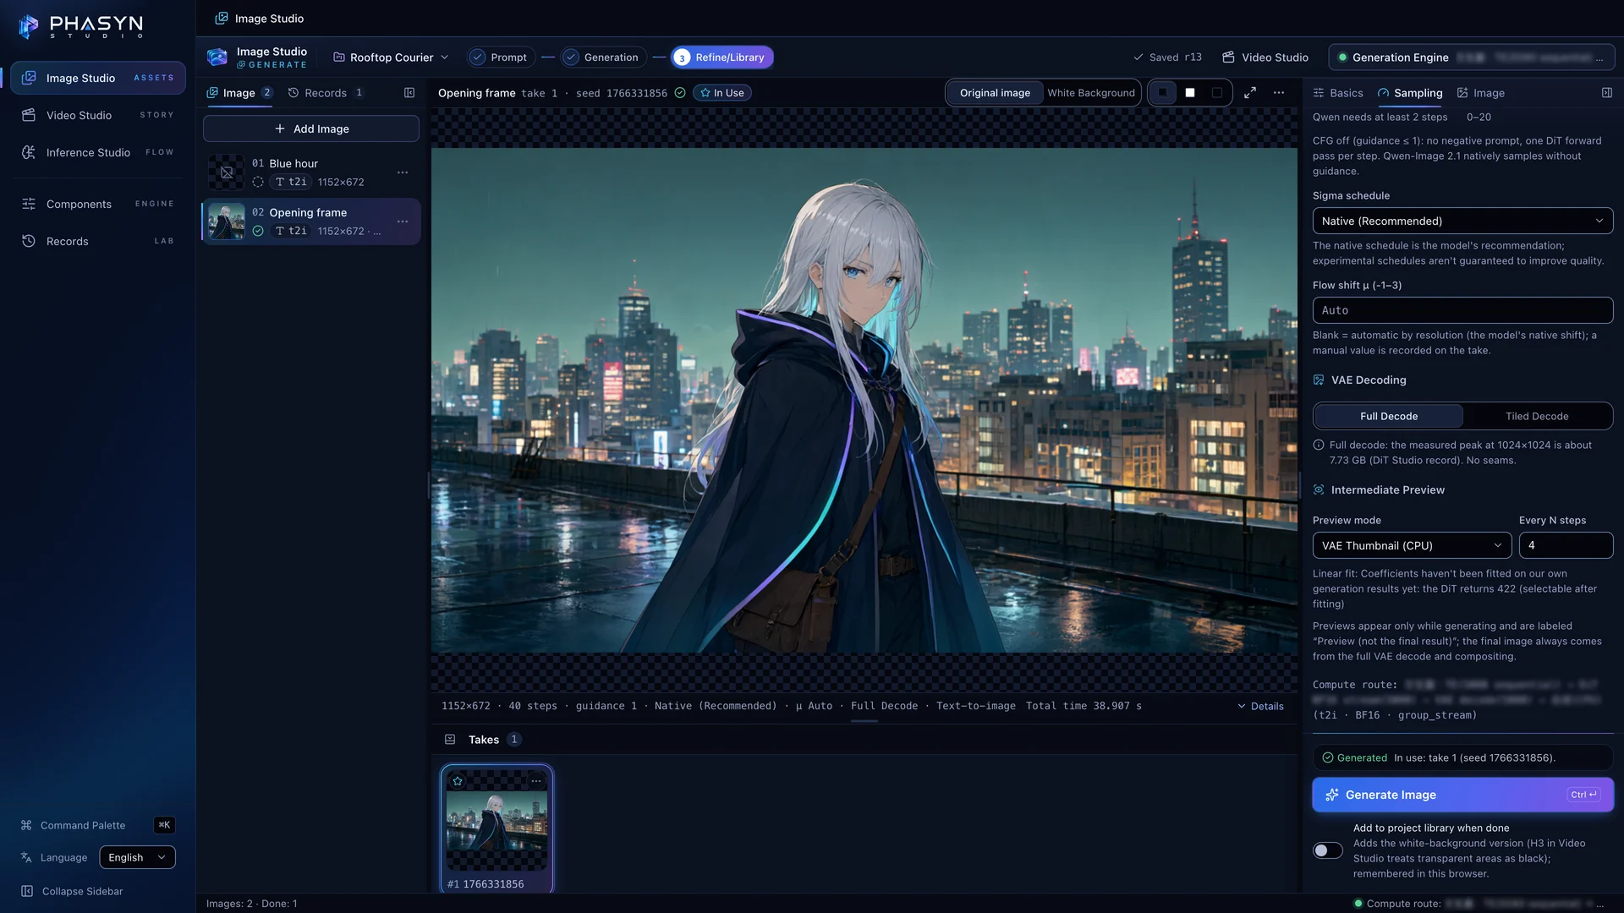Switch to the Image settings tab

(1481, 93)
